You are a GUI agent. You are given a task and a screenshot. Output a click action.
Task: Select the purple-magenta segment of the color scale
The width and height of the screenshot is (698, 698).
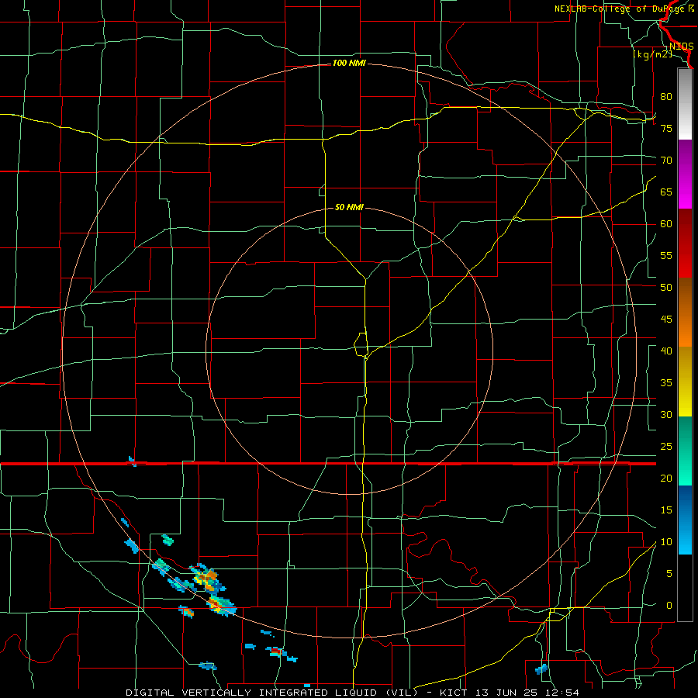click(685, 174)
